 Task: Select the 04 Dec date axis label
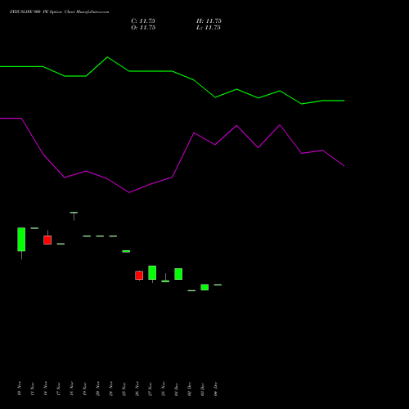coord(215,389)
